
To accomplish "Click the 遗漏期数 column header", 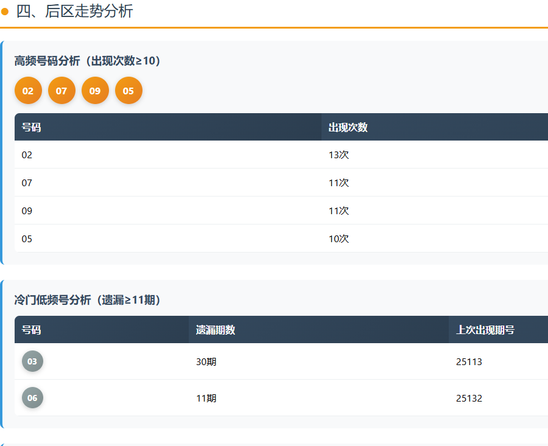I will point(216,330).
